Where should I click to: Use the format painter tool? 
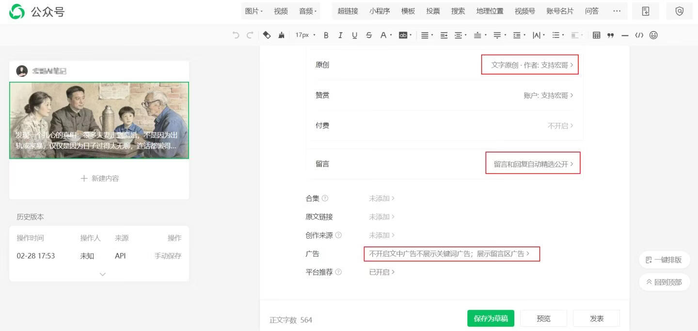pyautogui.click(x=281, y=35)
